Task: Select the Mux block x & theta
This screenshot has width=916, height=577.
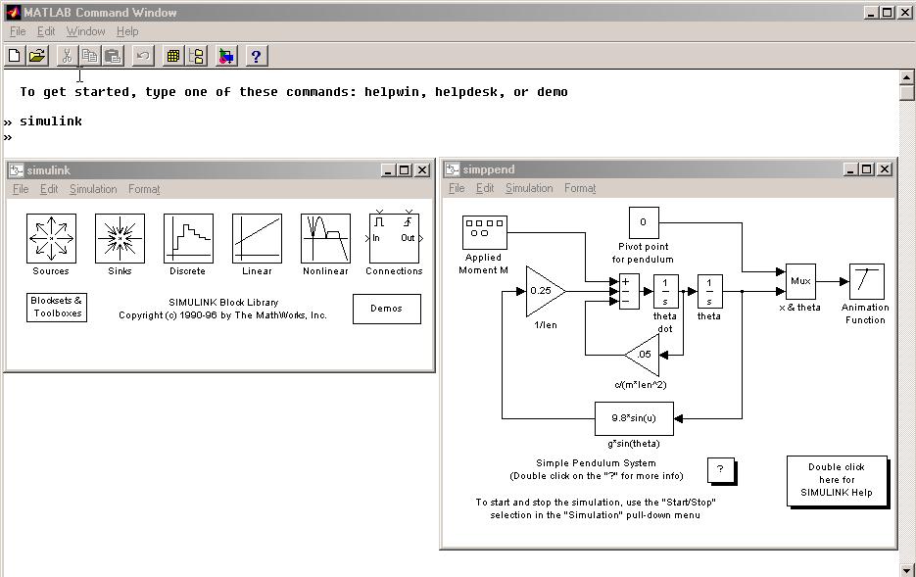Action: pos(800,281)
